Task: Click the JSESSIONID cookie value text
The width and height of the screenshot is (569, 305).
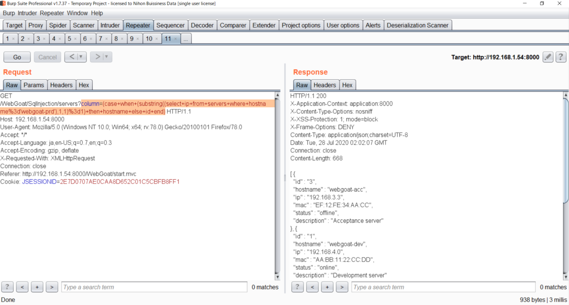Action: point(119,182)
